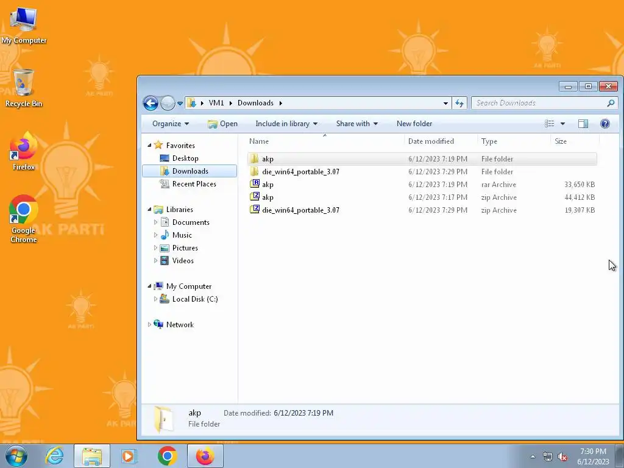Open Internet Explorer from taskbar

coord(54,456)
